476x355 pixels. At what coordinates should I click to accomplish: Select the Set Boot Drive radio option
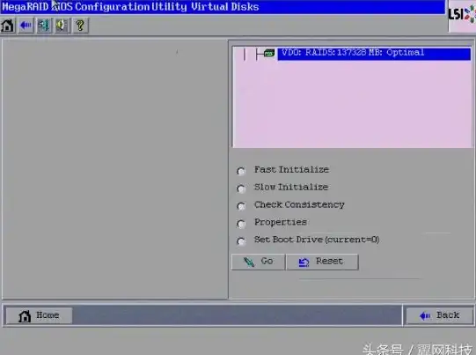tap(241, 241)
